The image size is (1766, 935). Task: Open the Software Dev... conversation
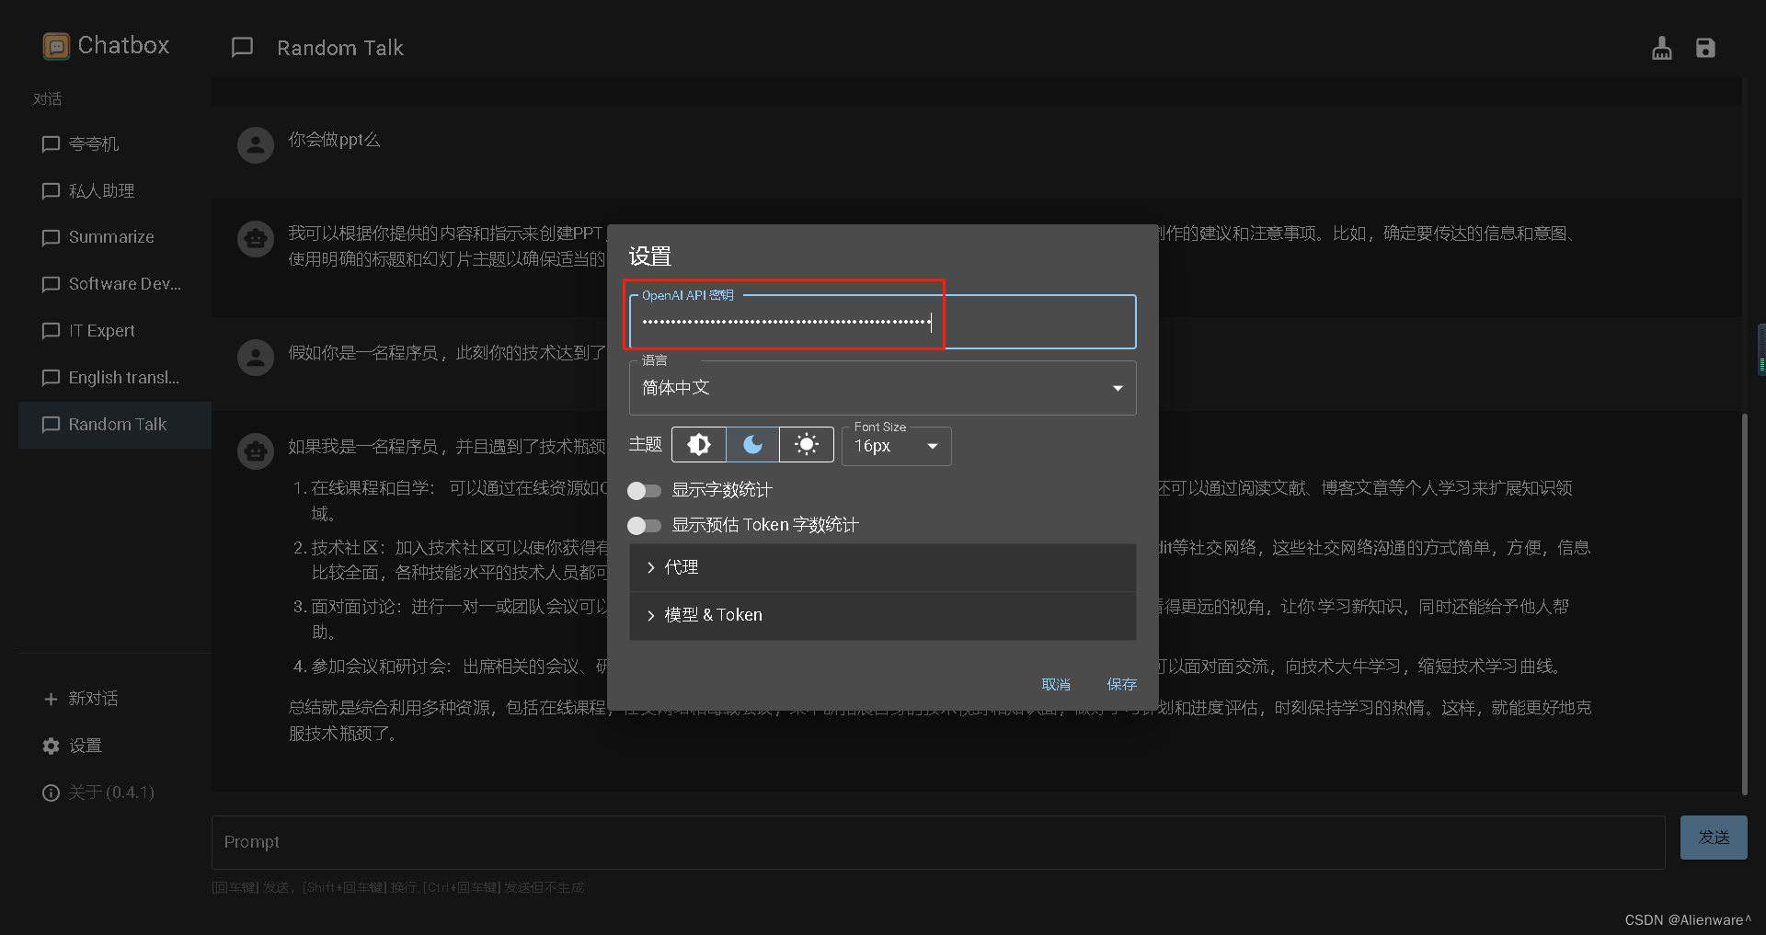(x=115, y=284)
